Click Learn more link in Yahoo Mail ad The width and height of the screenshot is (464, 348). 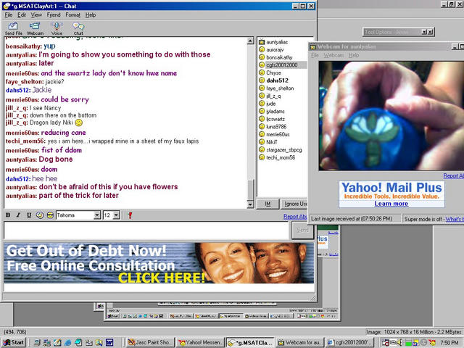(391, 204)
